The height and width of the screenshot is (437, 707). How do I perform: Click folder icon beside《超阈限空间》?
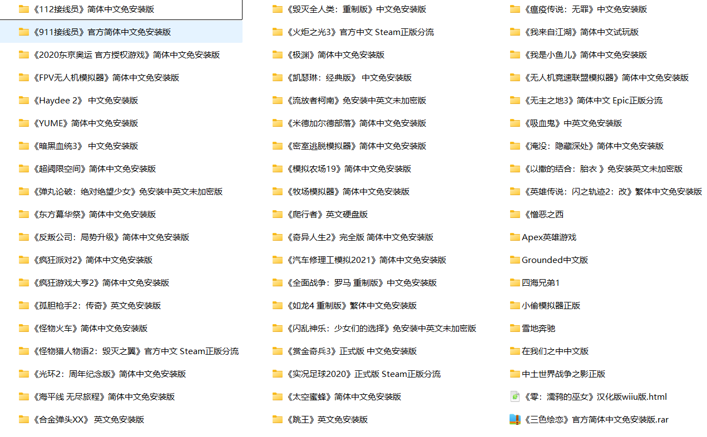23,168
